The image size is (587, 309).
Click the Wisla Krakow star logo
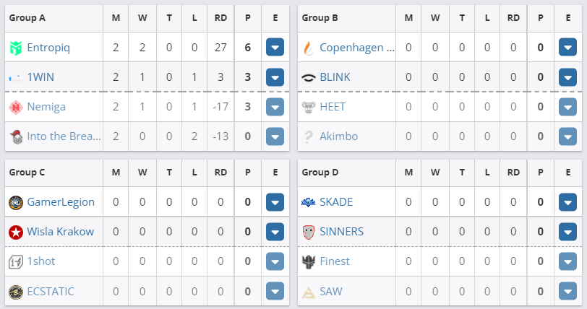[16, 232]
